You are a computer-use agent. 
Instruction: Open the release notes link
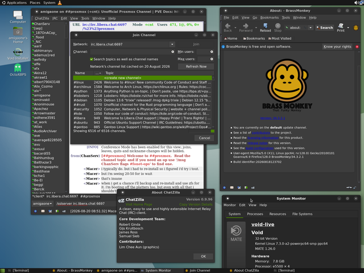pyautogui.click(x=258, y=143)
